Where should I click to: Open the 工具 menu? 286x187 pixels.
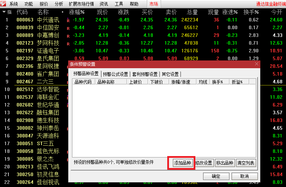[x=119, y=4]
